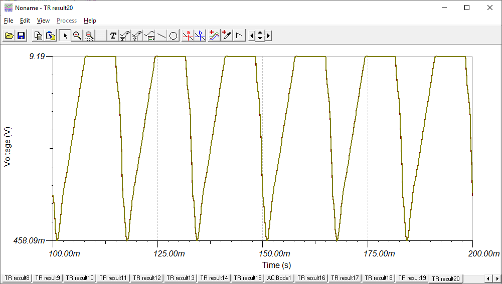Click the Voltage (V) axis label

(x=7, y=147)
